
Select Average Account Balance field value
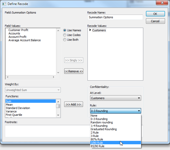[x=25, y=40]
